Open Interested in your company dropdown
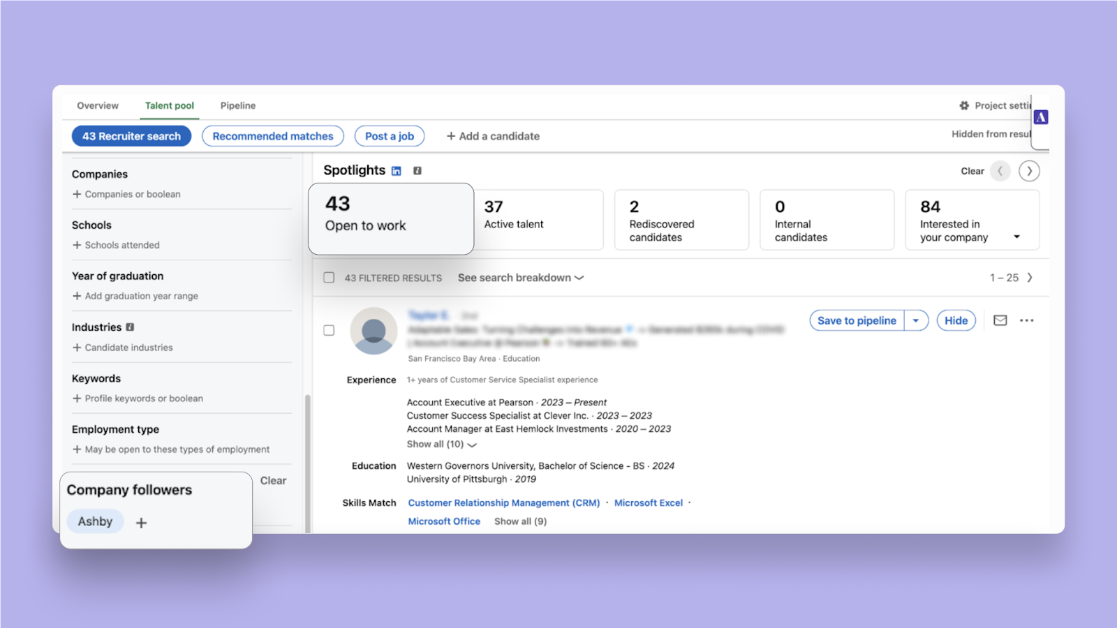Screen dimensions: 1117x628 pyautogui.click(x=1016, y=237)
